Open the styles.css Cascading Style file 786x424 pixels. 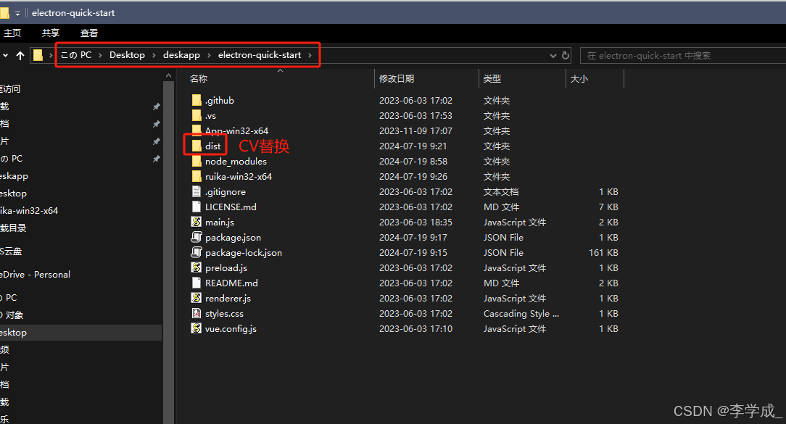click(x=223, y=313)
